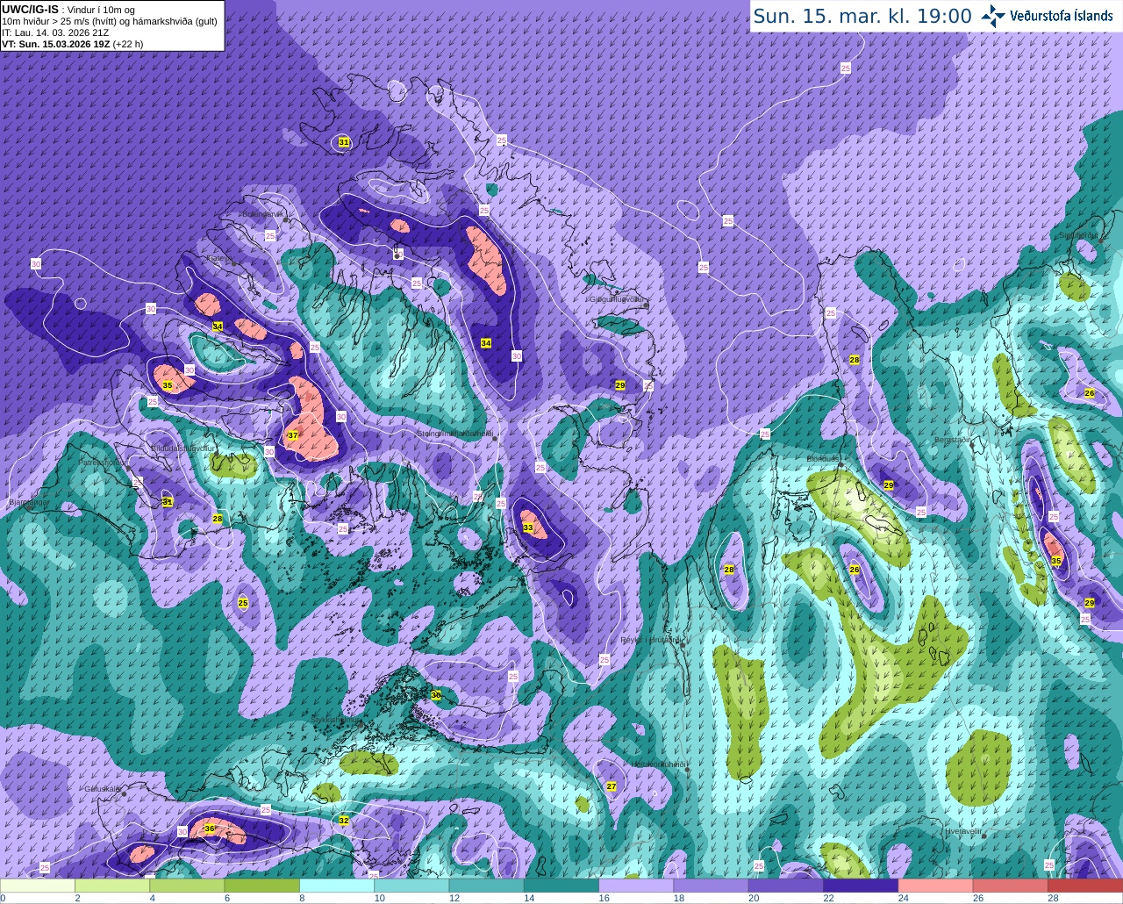Click the yellow 30 marker near Stykkishólmur
The width and height of the screenshot is (1123, 904).
tap(436, 695)
